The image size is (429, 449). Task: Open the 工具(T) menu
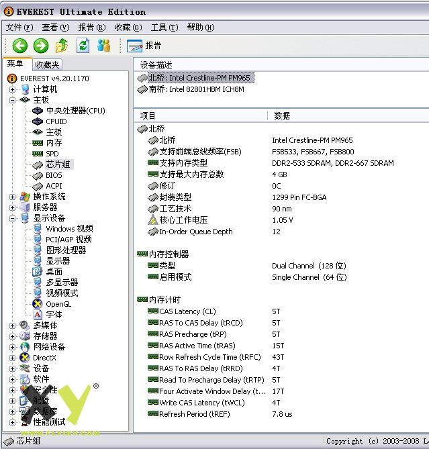point(164,28)
